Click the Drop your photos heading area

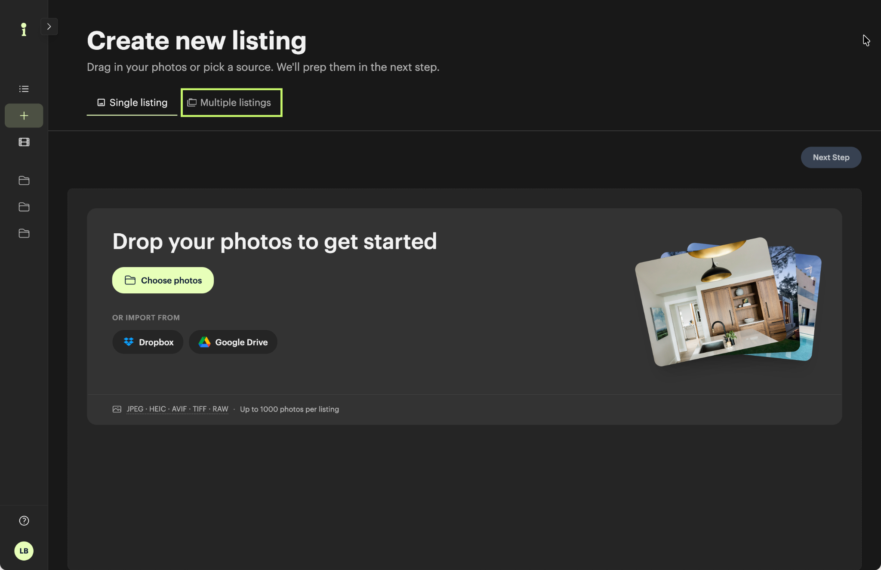point(274,241)
